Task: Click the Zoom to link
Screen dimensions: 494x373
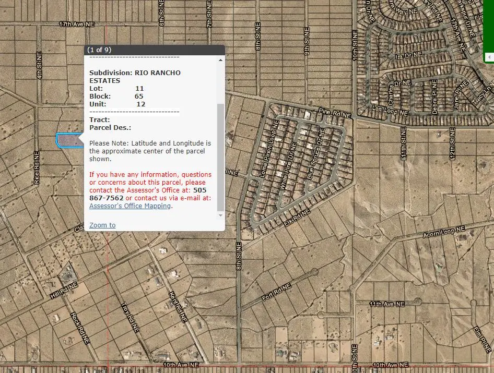Action: pyautogui.click(x=102, y=225)
